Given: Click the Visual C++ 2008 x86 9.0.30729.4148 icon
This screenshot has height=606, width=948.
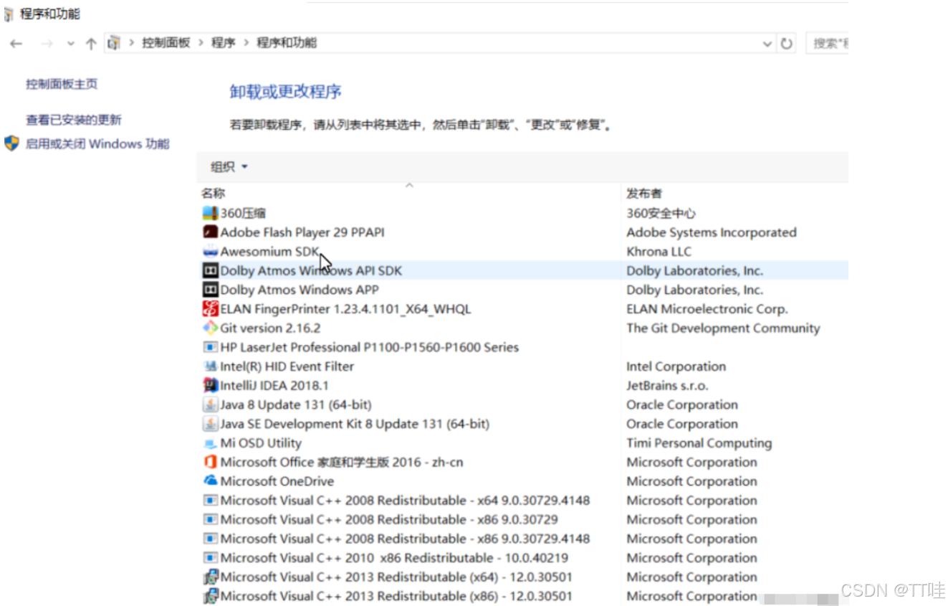Looking at the screenshot, I should click(210, 539).
